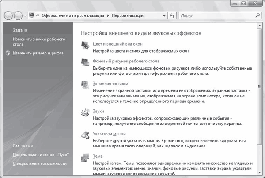Open 'Оформление и персонализация' breadcrumb
Screen dimensions: 265x178
73,15
